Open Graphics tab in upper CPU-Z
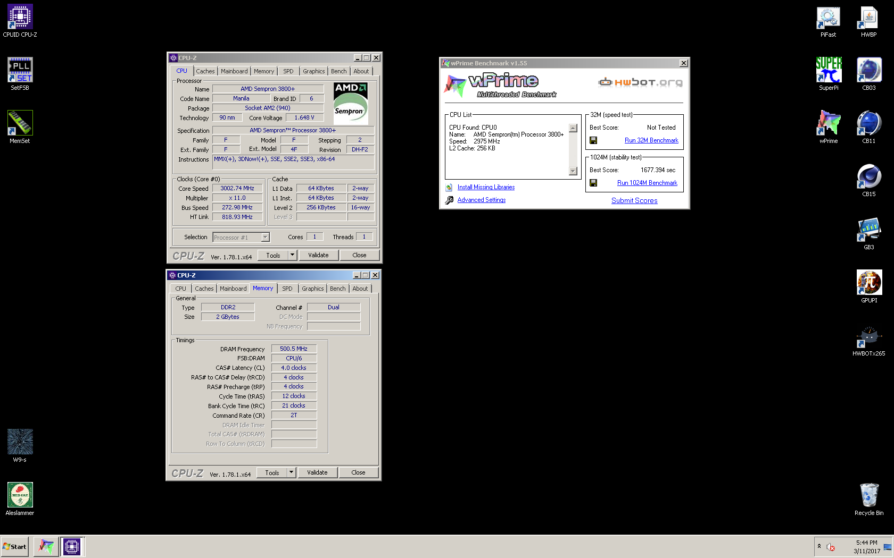This screenshot has height=558, width=894. click(x=313, y=71)
